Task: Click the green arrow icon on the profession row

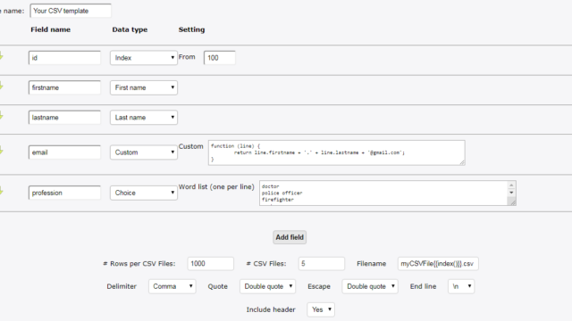Action: (x=1, y=191)
